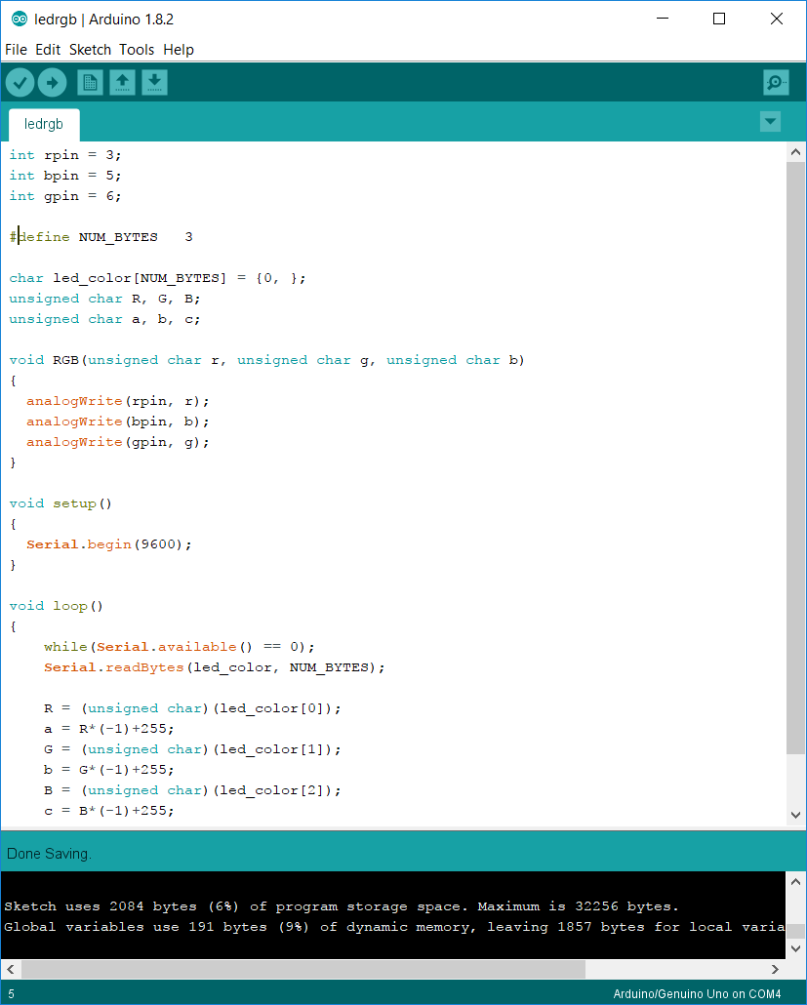
Task: Close the Arduino window
Action: tap(776, 19)
